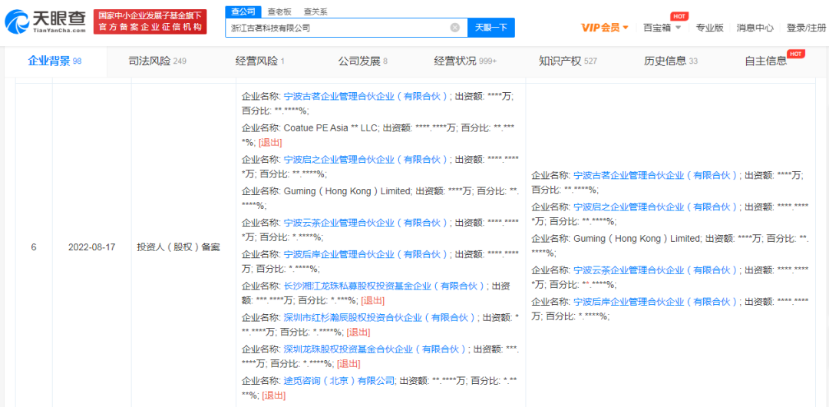Viewport: 829px width, 407px height.
Task: Open the 知识产权 section tab
Action: point(567,61)
